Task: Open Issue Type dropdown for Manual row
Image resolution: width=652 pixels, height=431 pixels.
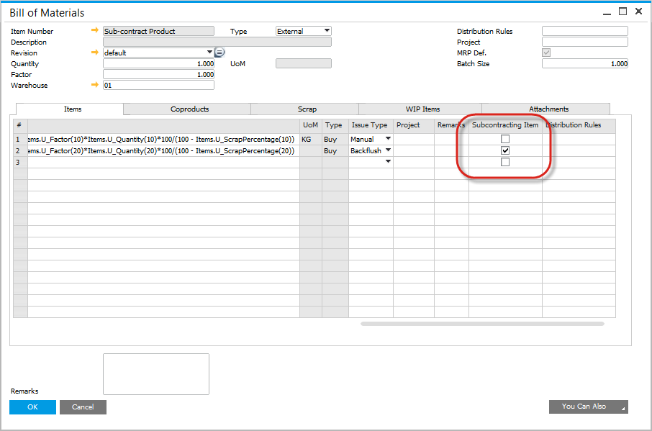Action: (x=389, y=139)
